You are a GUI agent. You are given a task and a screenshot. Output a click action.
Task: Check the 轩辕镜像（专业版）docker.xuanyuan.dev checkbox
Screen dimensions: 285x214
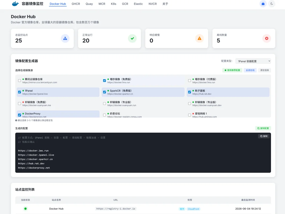(189, 103)
